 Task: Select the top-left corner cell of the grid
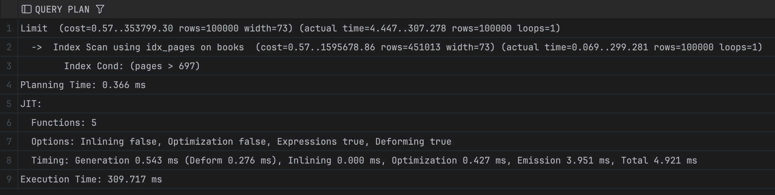(9, 9)
